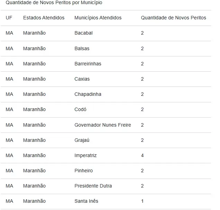Click Maranhão in the Bacabal row
This screenshot has width=220, height=210.
34,33
